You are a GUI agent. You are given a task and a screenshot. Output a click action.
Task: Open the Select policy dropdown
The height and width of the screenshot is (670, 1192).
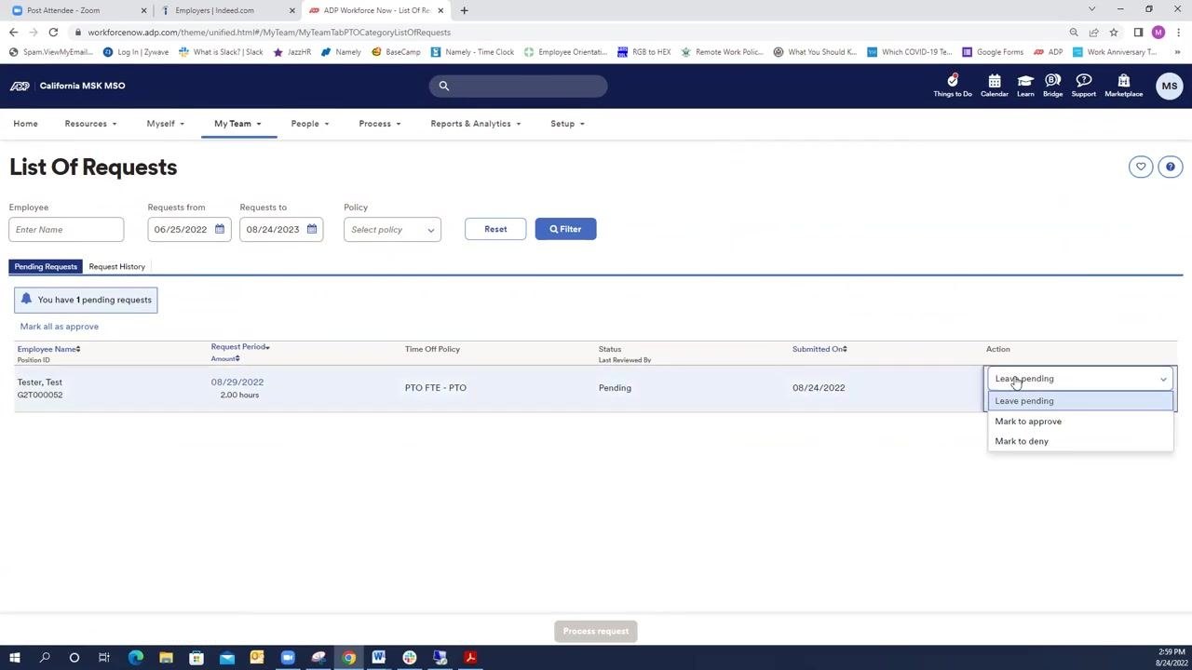pyautogui.click(x=392, y=230)
